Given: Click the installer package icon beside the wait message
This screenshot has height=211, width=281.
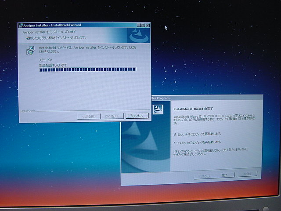Looking at the screenshot, I should point(30,51).
